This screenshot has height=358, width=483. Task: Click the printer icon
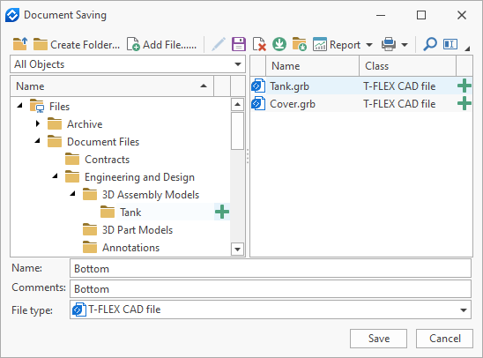(x=389, y=44)
